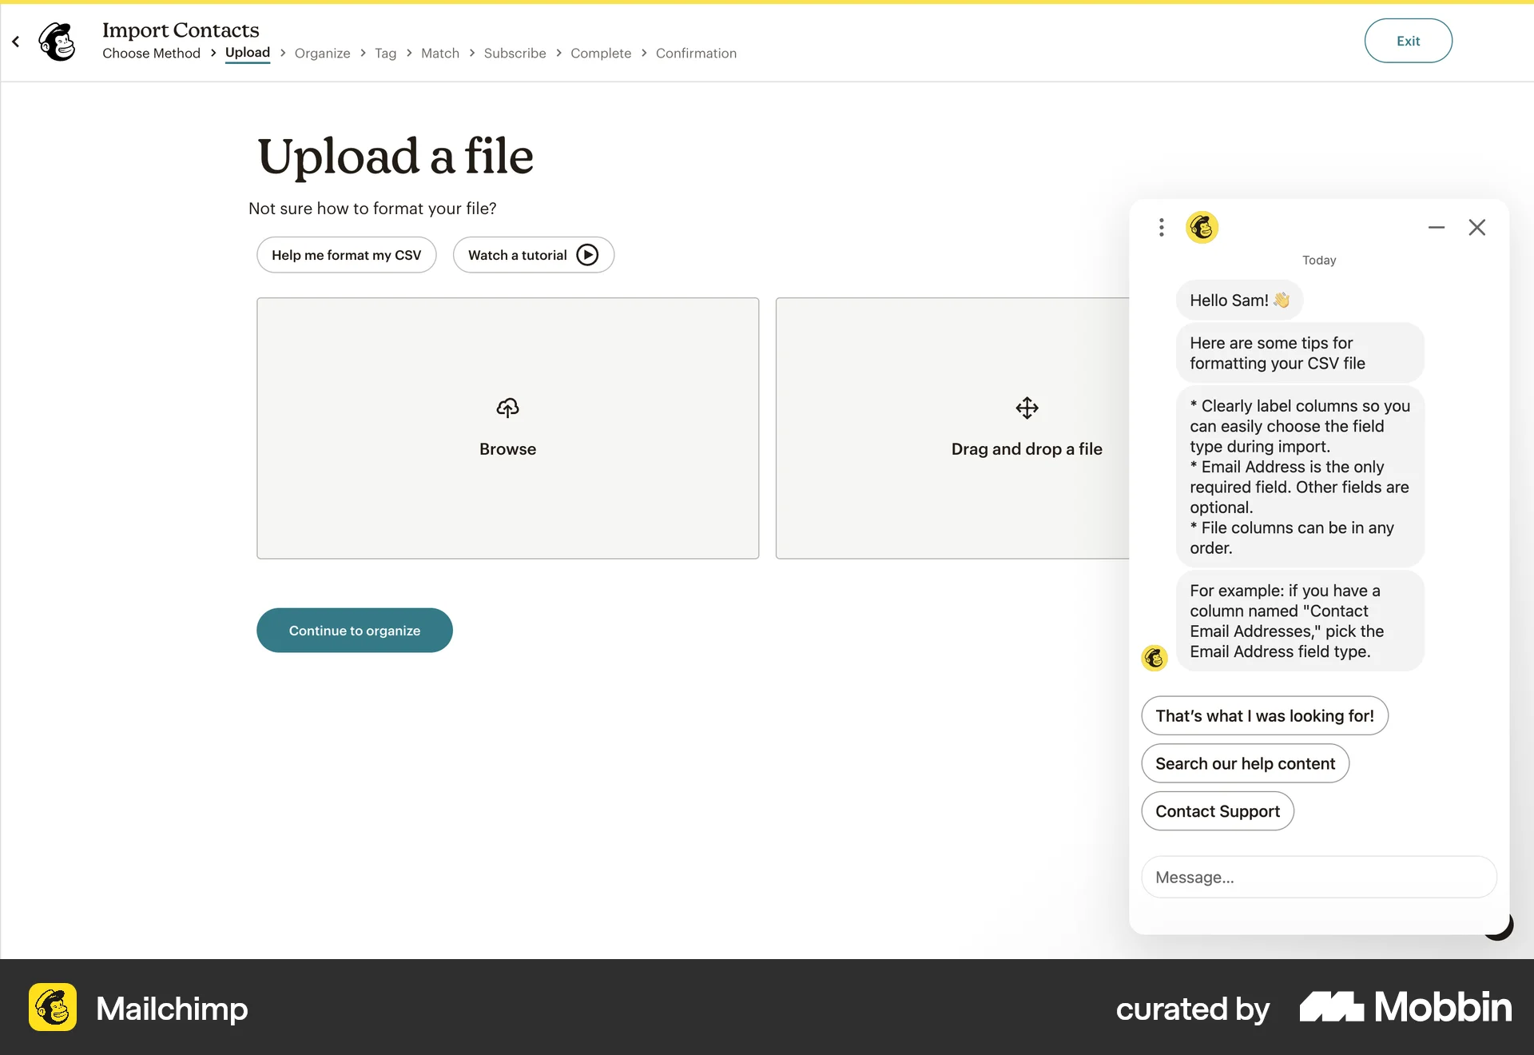Click the drag-and-drop crosshair icon
Viewport: 1534px width, 1055px height.
[x=1027, y=408]
